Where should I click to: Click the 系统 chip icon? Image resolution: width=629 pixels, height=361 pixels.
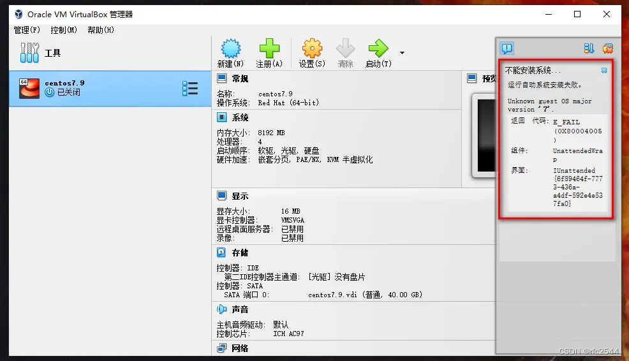pyautogui.click(x=222, y=117)
